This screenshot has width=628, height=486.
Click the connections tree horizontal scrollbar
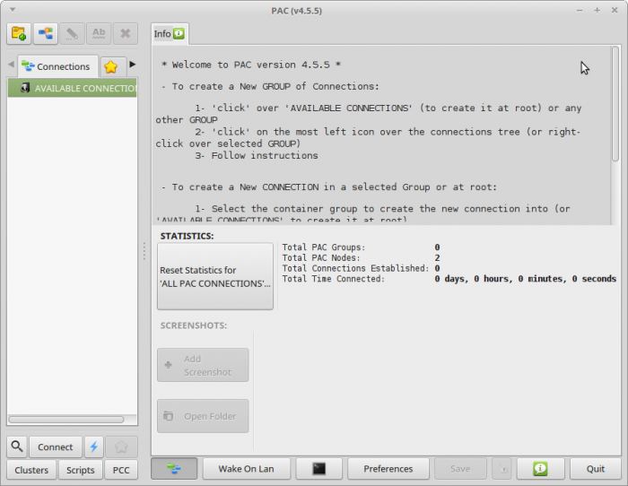66,419
